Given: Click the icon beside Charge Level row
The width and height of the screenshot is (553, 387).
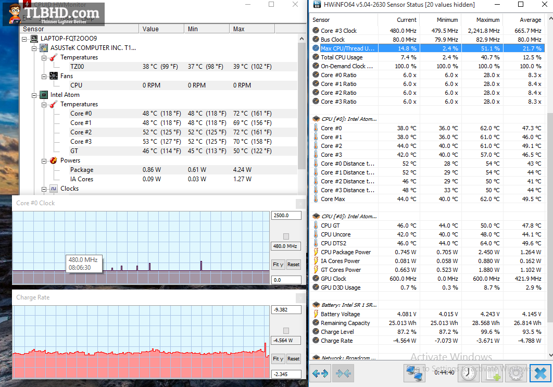Looking at the screenshot, I should coord(316,331).
